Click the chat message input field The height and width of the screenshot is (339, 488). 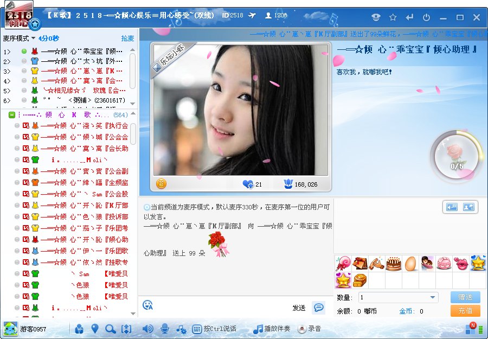[222, 306]
